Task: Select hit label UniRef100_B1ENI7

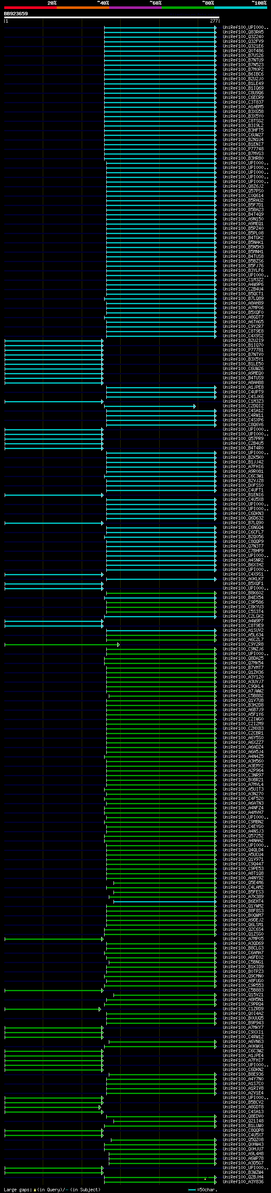Action: pyautogui.click(x=243, y=144)
